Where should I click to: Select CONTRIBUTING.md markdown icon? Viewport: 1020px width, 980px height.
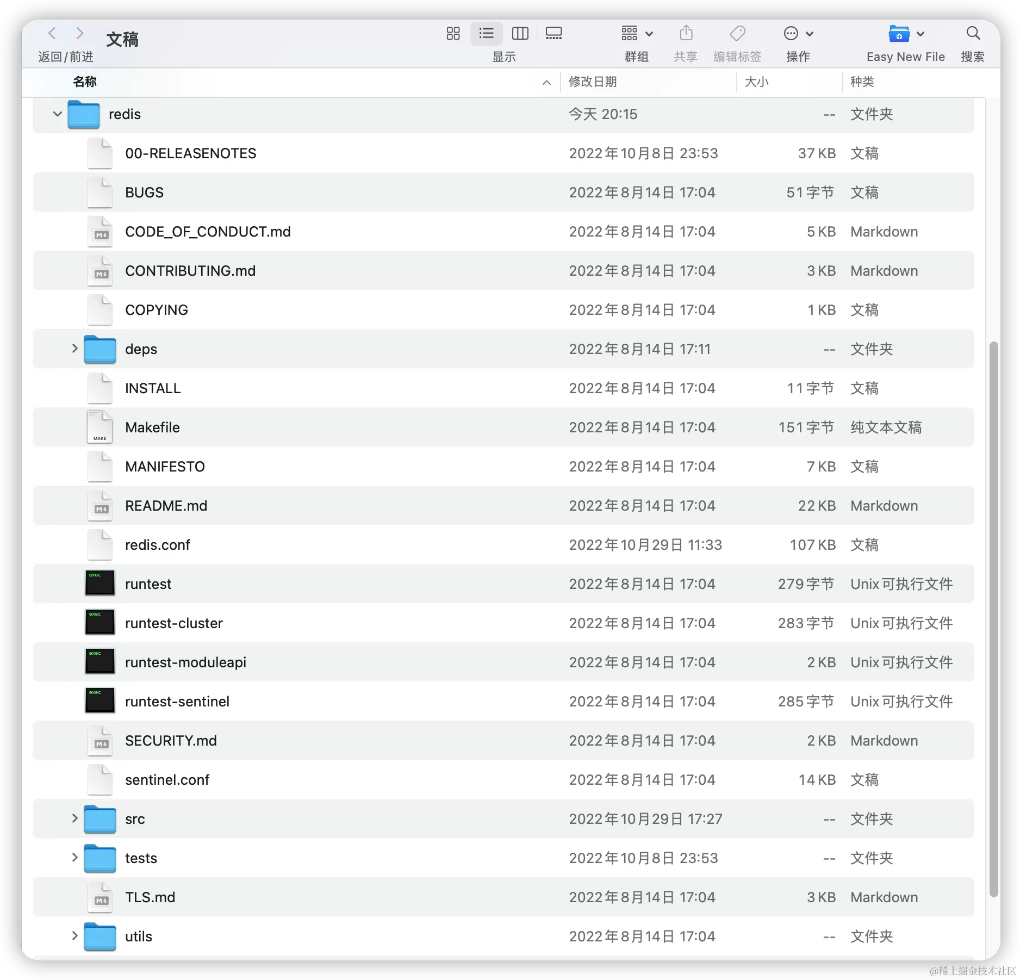pos(100,271)
